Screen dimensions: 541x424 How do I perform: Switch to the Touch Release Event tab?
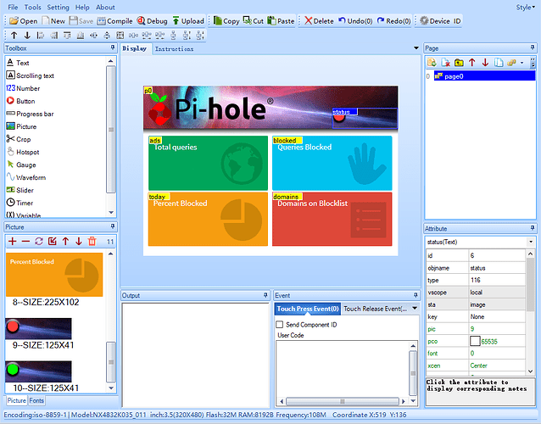(375, 309)
